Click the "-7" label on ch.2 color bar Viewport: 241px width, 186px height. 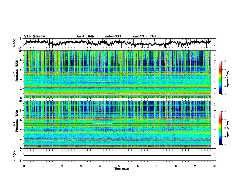225,144
